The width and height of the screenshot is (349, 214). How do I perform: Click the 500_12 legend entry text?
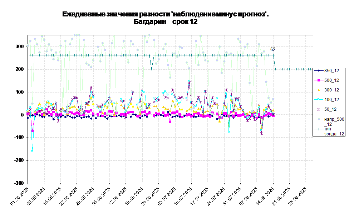(x=331, y=80)
